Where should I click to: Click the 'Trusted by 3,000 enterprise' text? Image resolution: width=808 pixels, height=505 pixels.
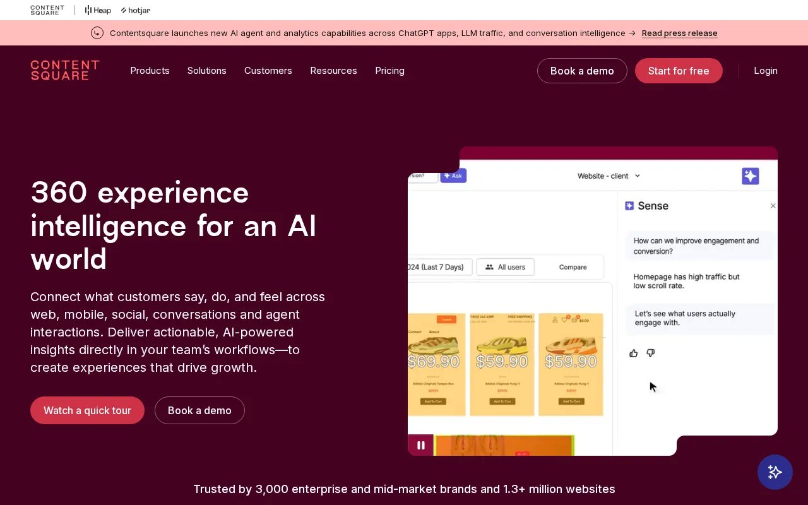point(404,489)
